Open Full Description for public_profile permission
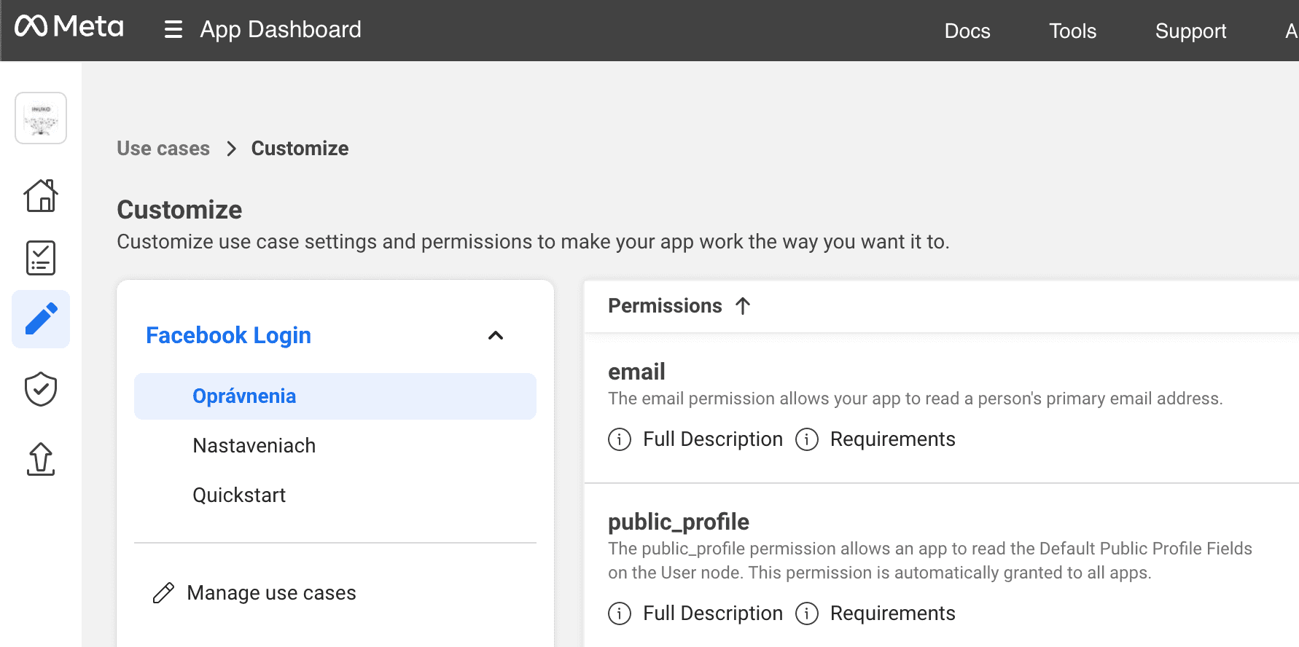The image size is (1299, 647). [x=712, y=613]
